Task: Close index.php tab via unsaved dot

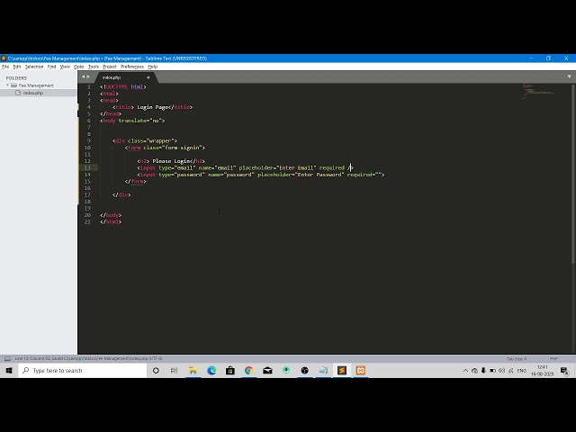Action: coord(148,77)
